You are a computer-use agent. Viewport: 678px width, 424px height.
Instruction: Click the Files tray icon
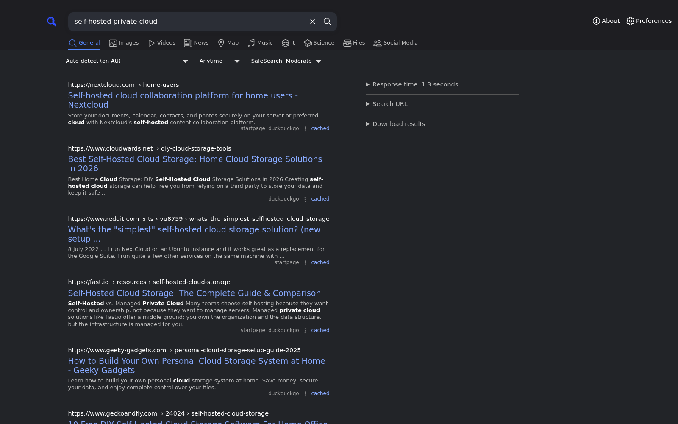coord(347,43)
